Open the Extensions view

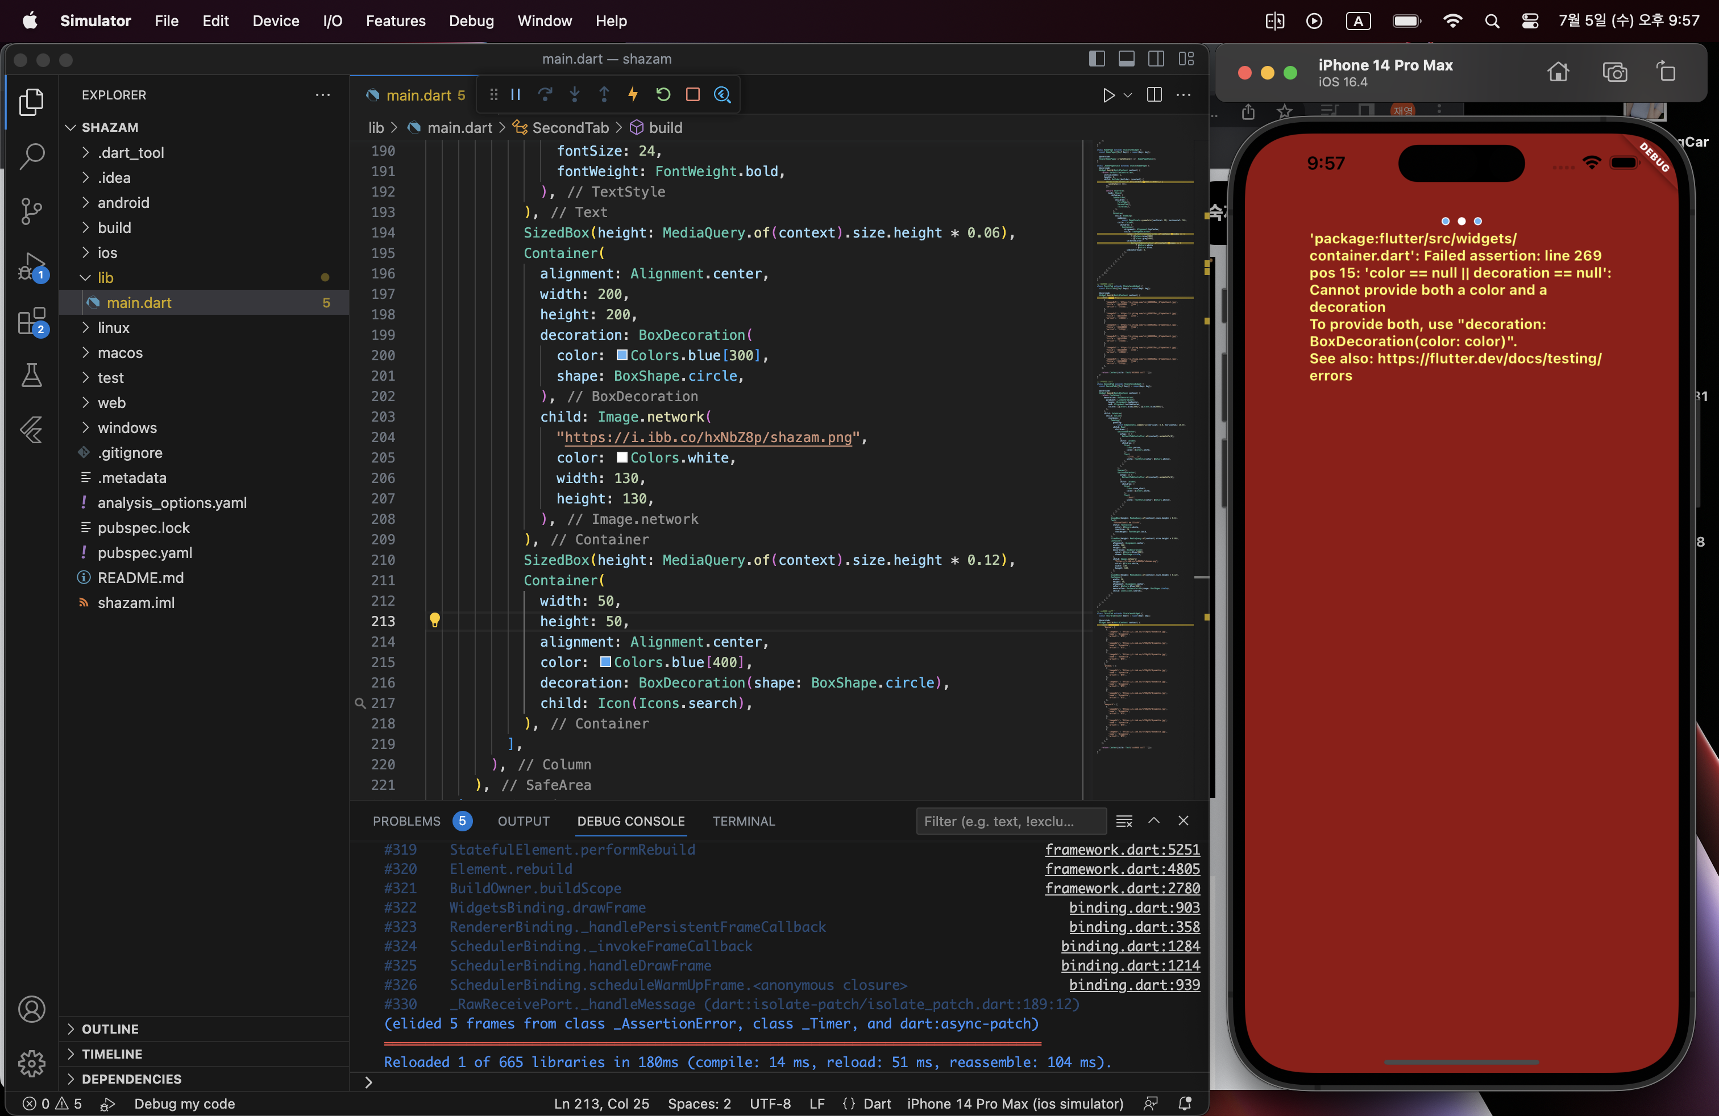[x=31, y=321]
